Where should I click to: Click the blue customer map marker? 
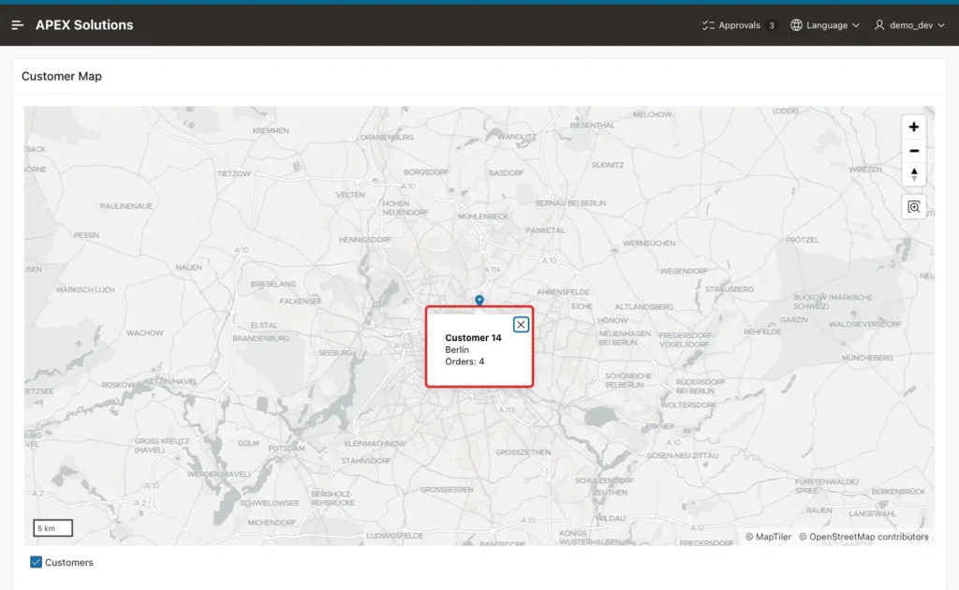coord(479,301)
